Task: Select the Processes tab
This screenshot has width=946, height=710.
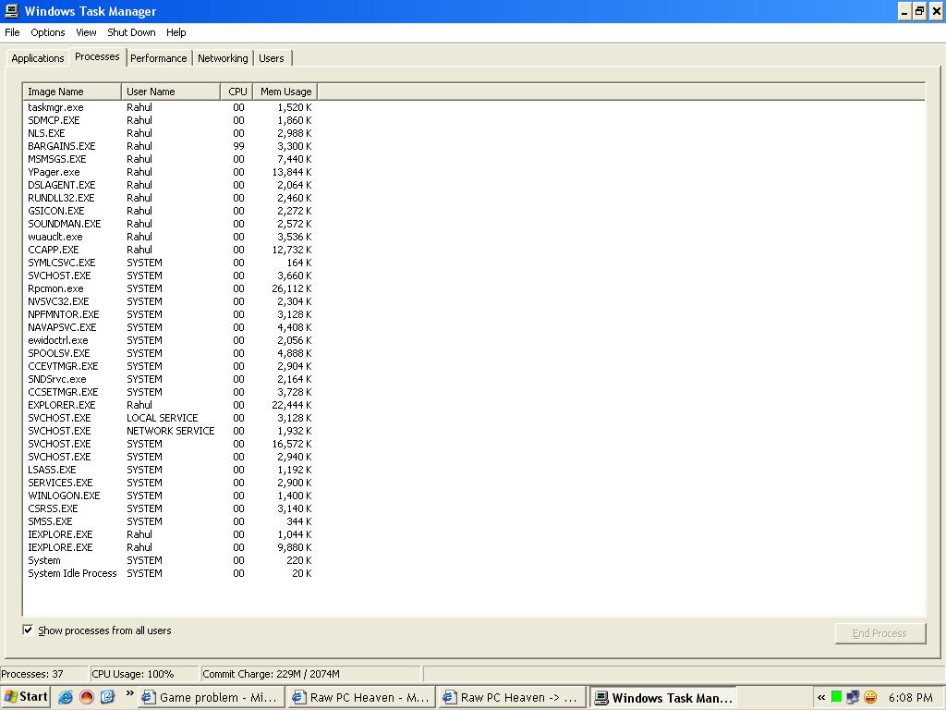Action: coord(97,56)
